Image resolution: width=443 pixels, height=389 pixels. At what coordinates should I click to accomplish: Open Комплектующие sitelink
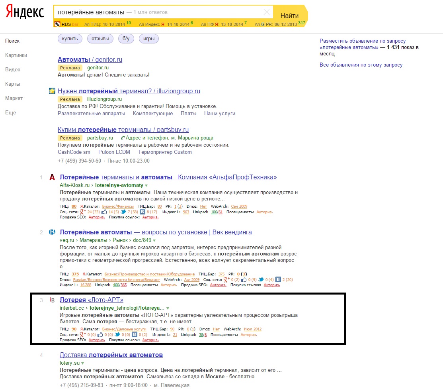pos(153,114)
